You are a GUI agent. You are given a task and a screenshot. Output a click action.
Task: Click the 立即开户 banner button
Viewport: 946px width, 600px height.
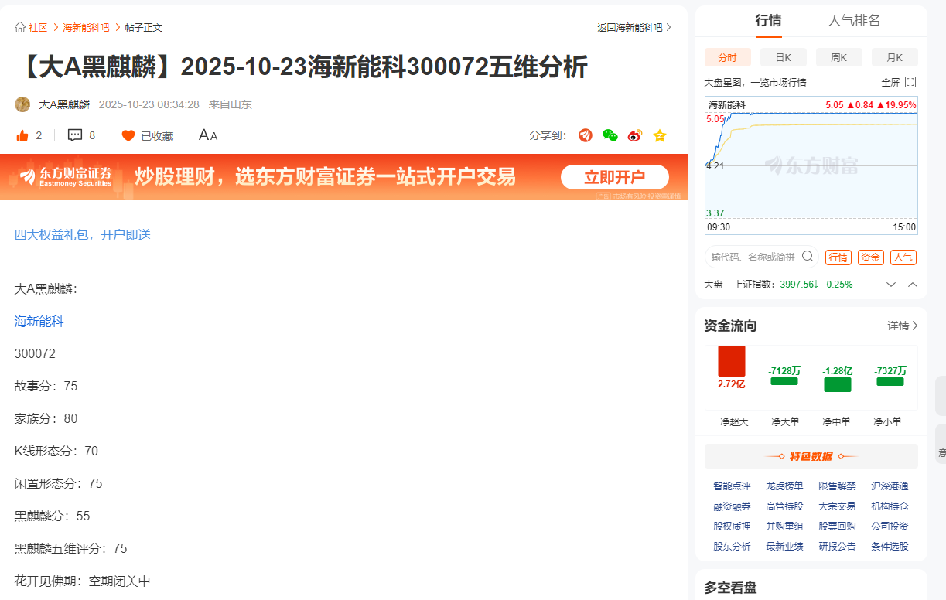coord(615,177)
